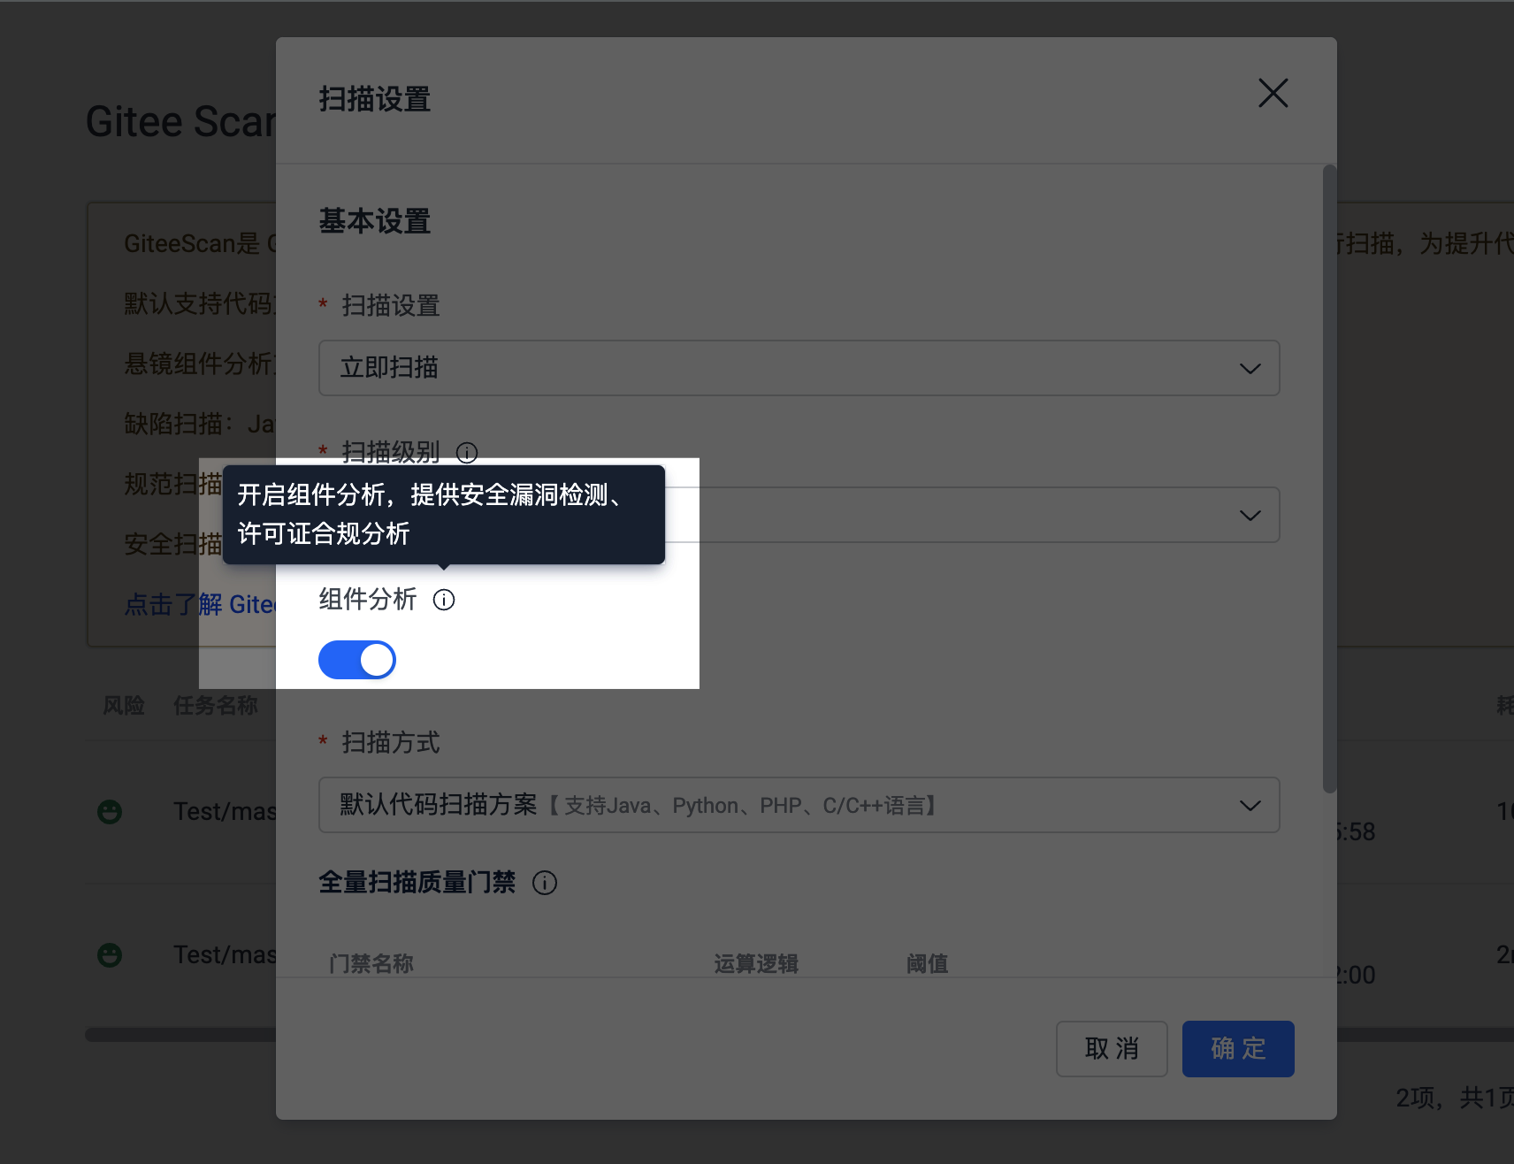Click the dialog vertical scrollbar
Image resolution: width=1514 pixels, height=1164 pixels.
tap(1329, 478)
